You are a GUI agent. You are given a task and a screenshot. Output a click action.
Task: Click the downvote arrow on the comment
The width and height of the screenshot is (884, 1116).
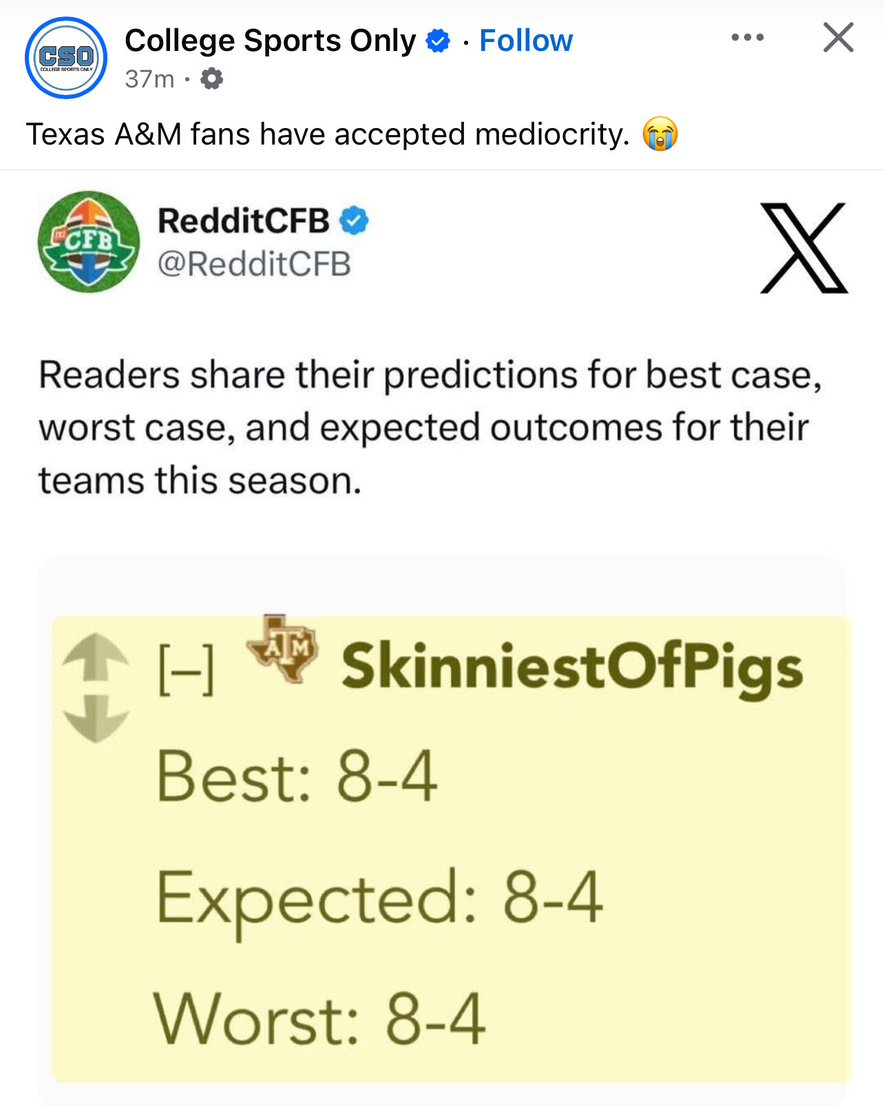click(x=95, y=719)
